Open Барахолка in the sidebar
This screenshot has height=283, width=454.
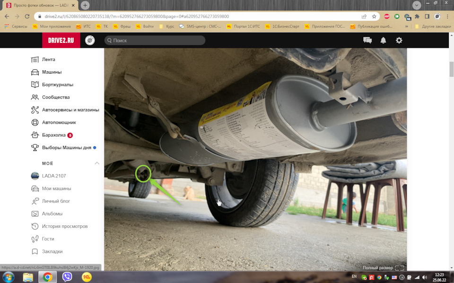53,135
